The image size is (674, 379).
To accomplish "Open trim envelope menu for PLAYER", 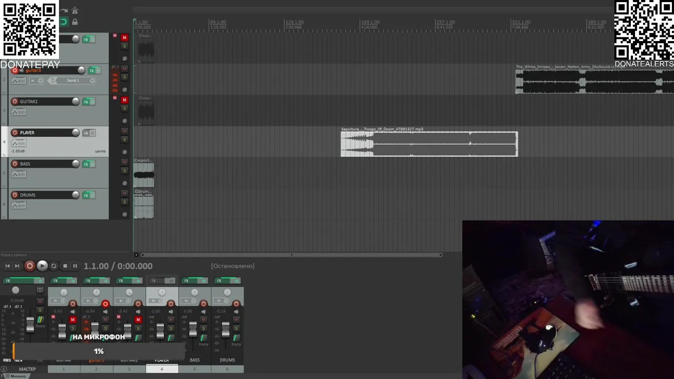I will (x=18, y=143).
